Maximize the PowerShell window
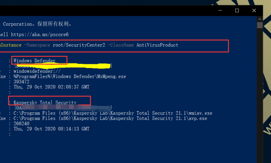 click(x=237, y=11)
